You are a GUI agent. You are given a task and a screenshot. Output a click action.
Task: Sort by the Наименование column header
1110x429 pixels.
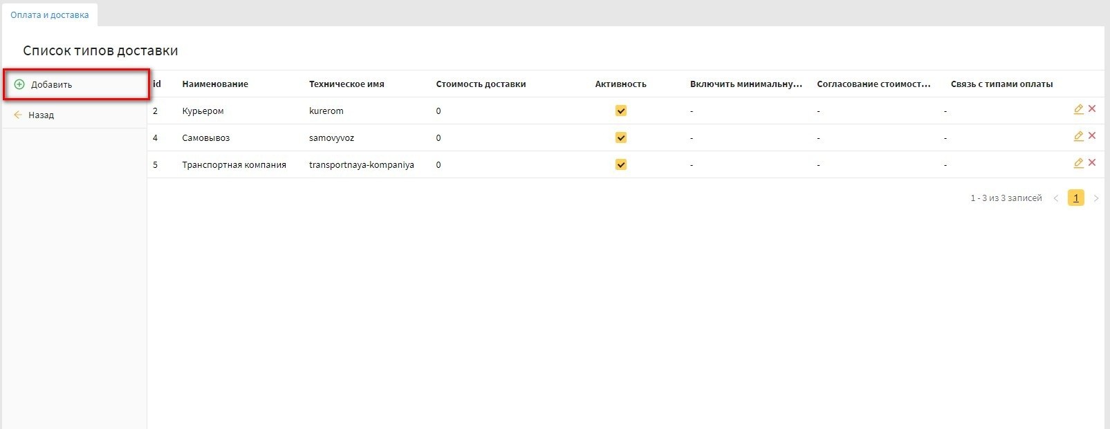click(215, 84)
